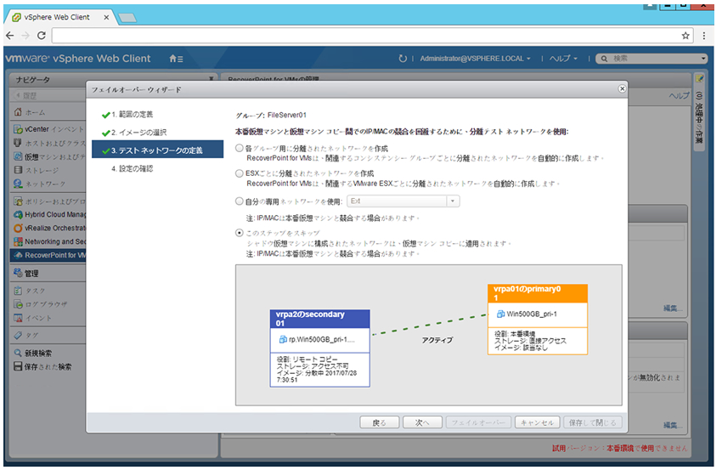Screen dimensions: 722x470
Task: Click 保存して閉じる button
Action: pyautogui.click(x=593, y=422)
